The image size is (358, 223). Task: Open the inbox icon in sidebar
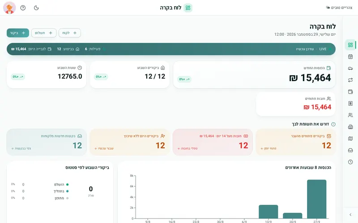pyautogui.click(x=350, y=150)
